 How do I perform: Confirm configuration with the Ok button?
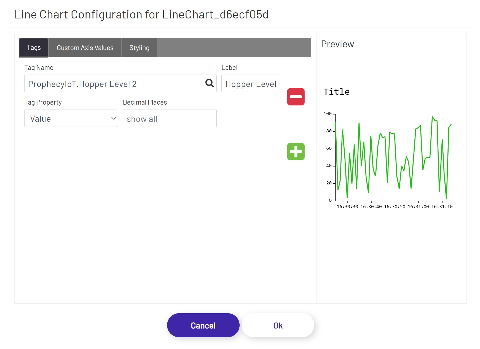click(278, 325)
